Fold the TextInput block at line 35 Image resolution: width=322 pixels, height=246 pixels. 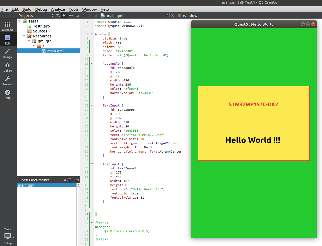click(92, 164)
